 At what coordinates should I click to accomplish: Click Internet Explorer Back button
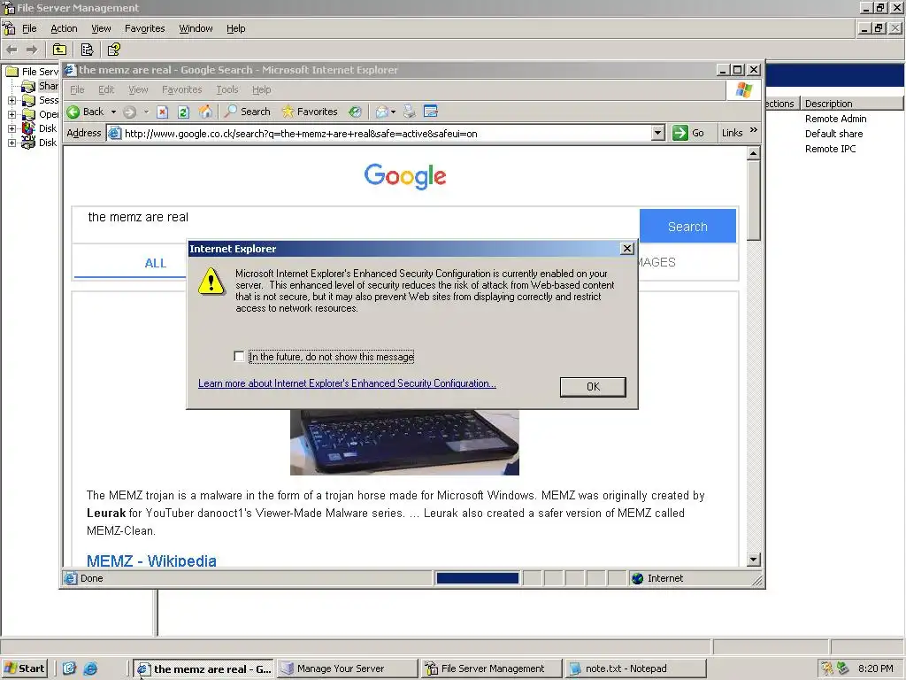(x=86, y=112)
